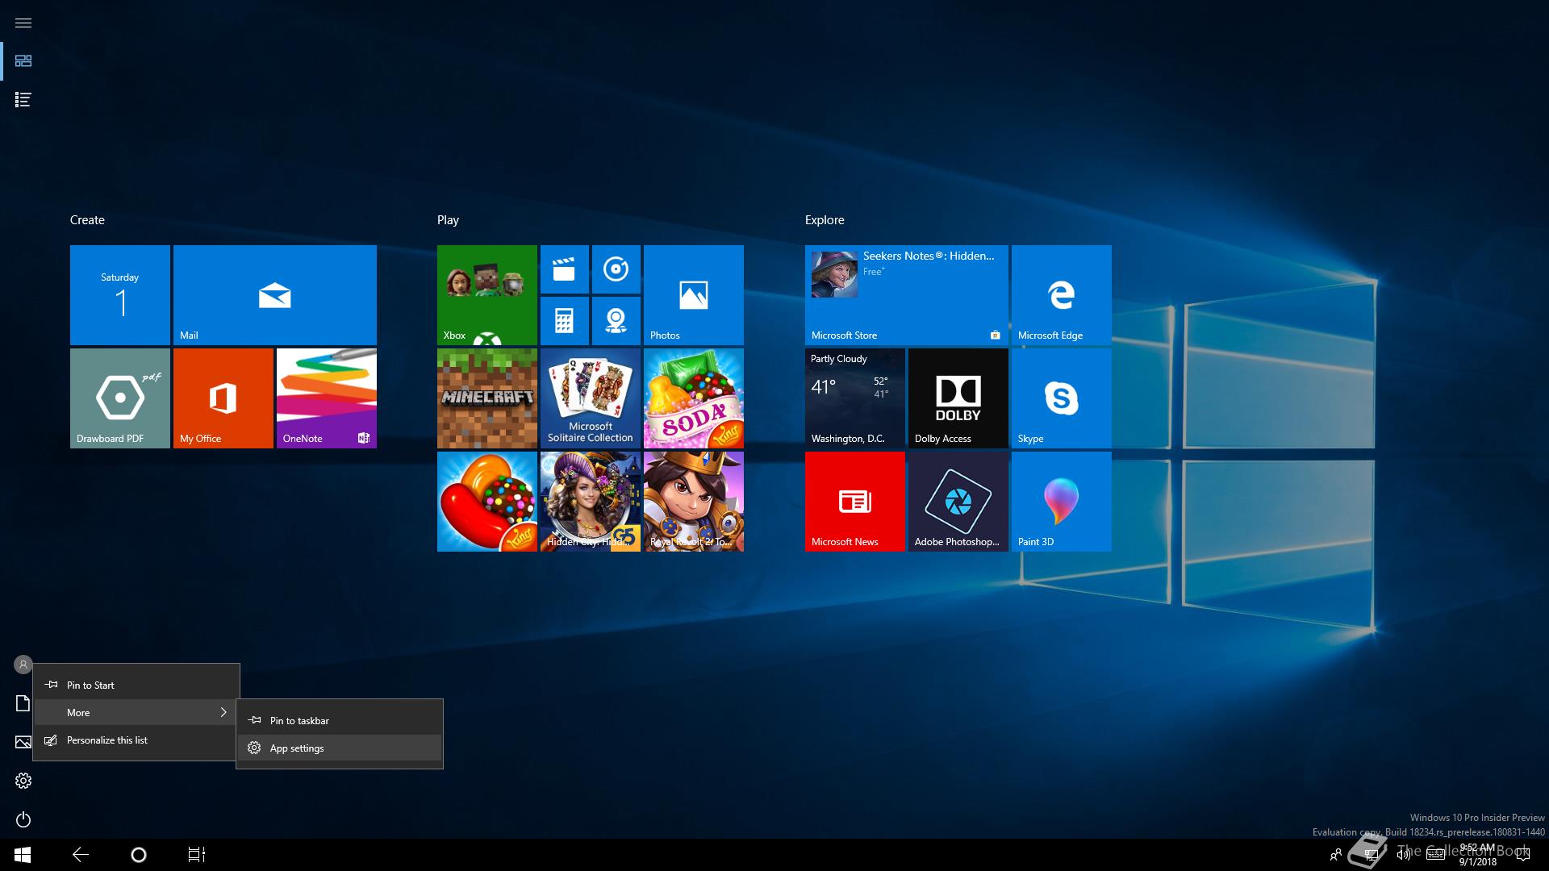
Task: Click the user account avatar
Action: (23, 665)
